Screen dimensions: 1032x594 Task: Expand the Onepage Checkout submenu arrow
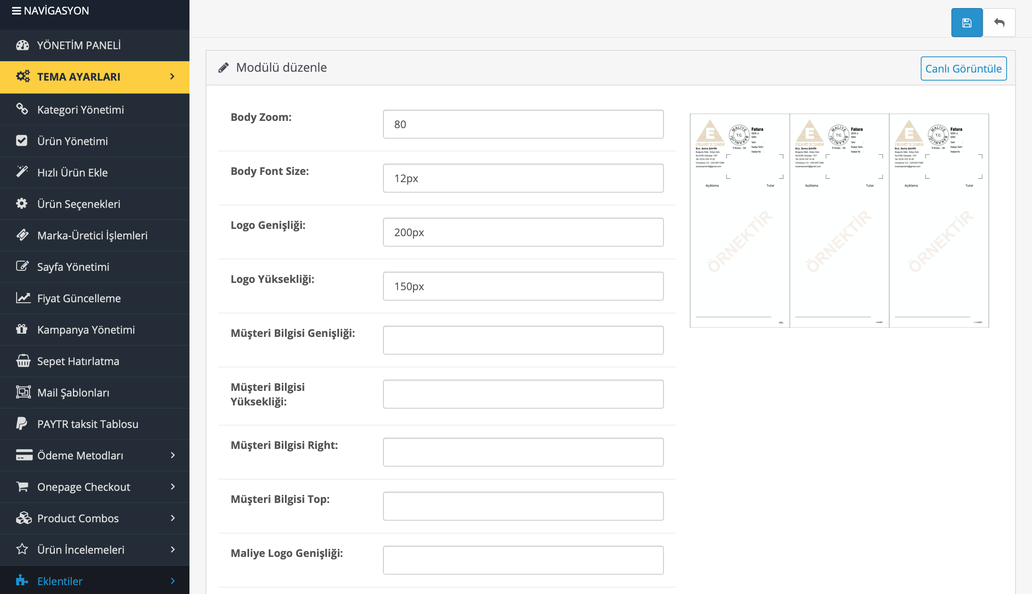(x=173, y=487)
